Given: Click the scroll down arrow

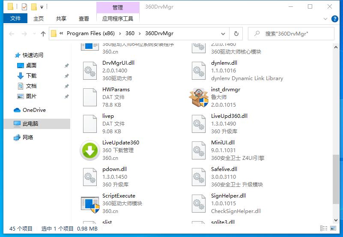Looking at the screenshot, I should pyautogui.click(x=336, y=220).
